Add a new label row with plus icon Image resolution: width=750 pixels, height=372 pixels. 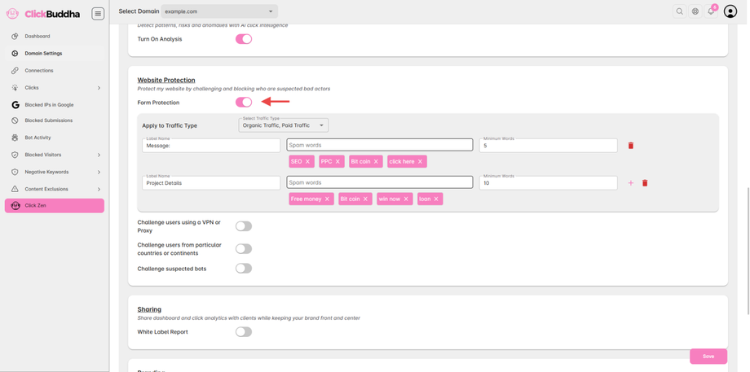click(x=631, y=183)
